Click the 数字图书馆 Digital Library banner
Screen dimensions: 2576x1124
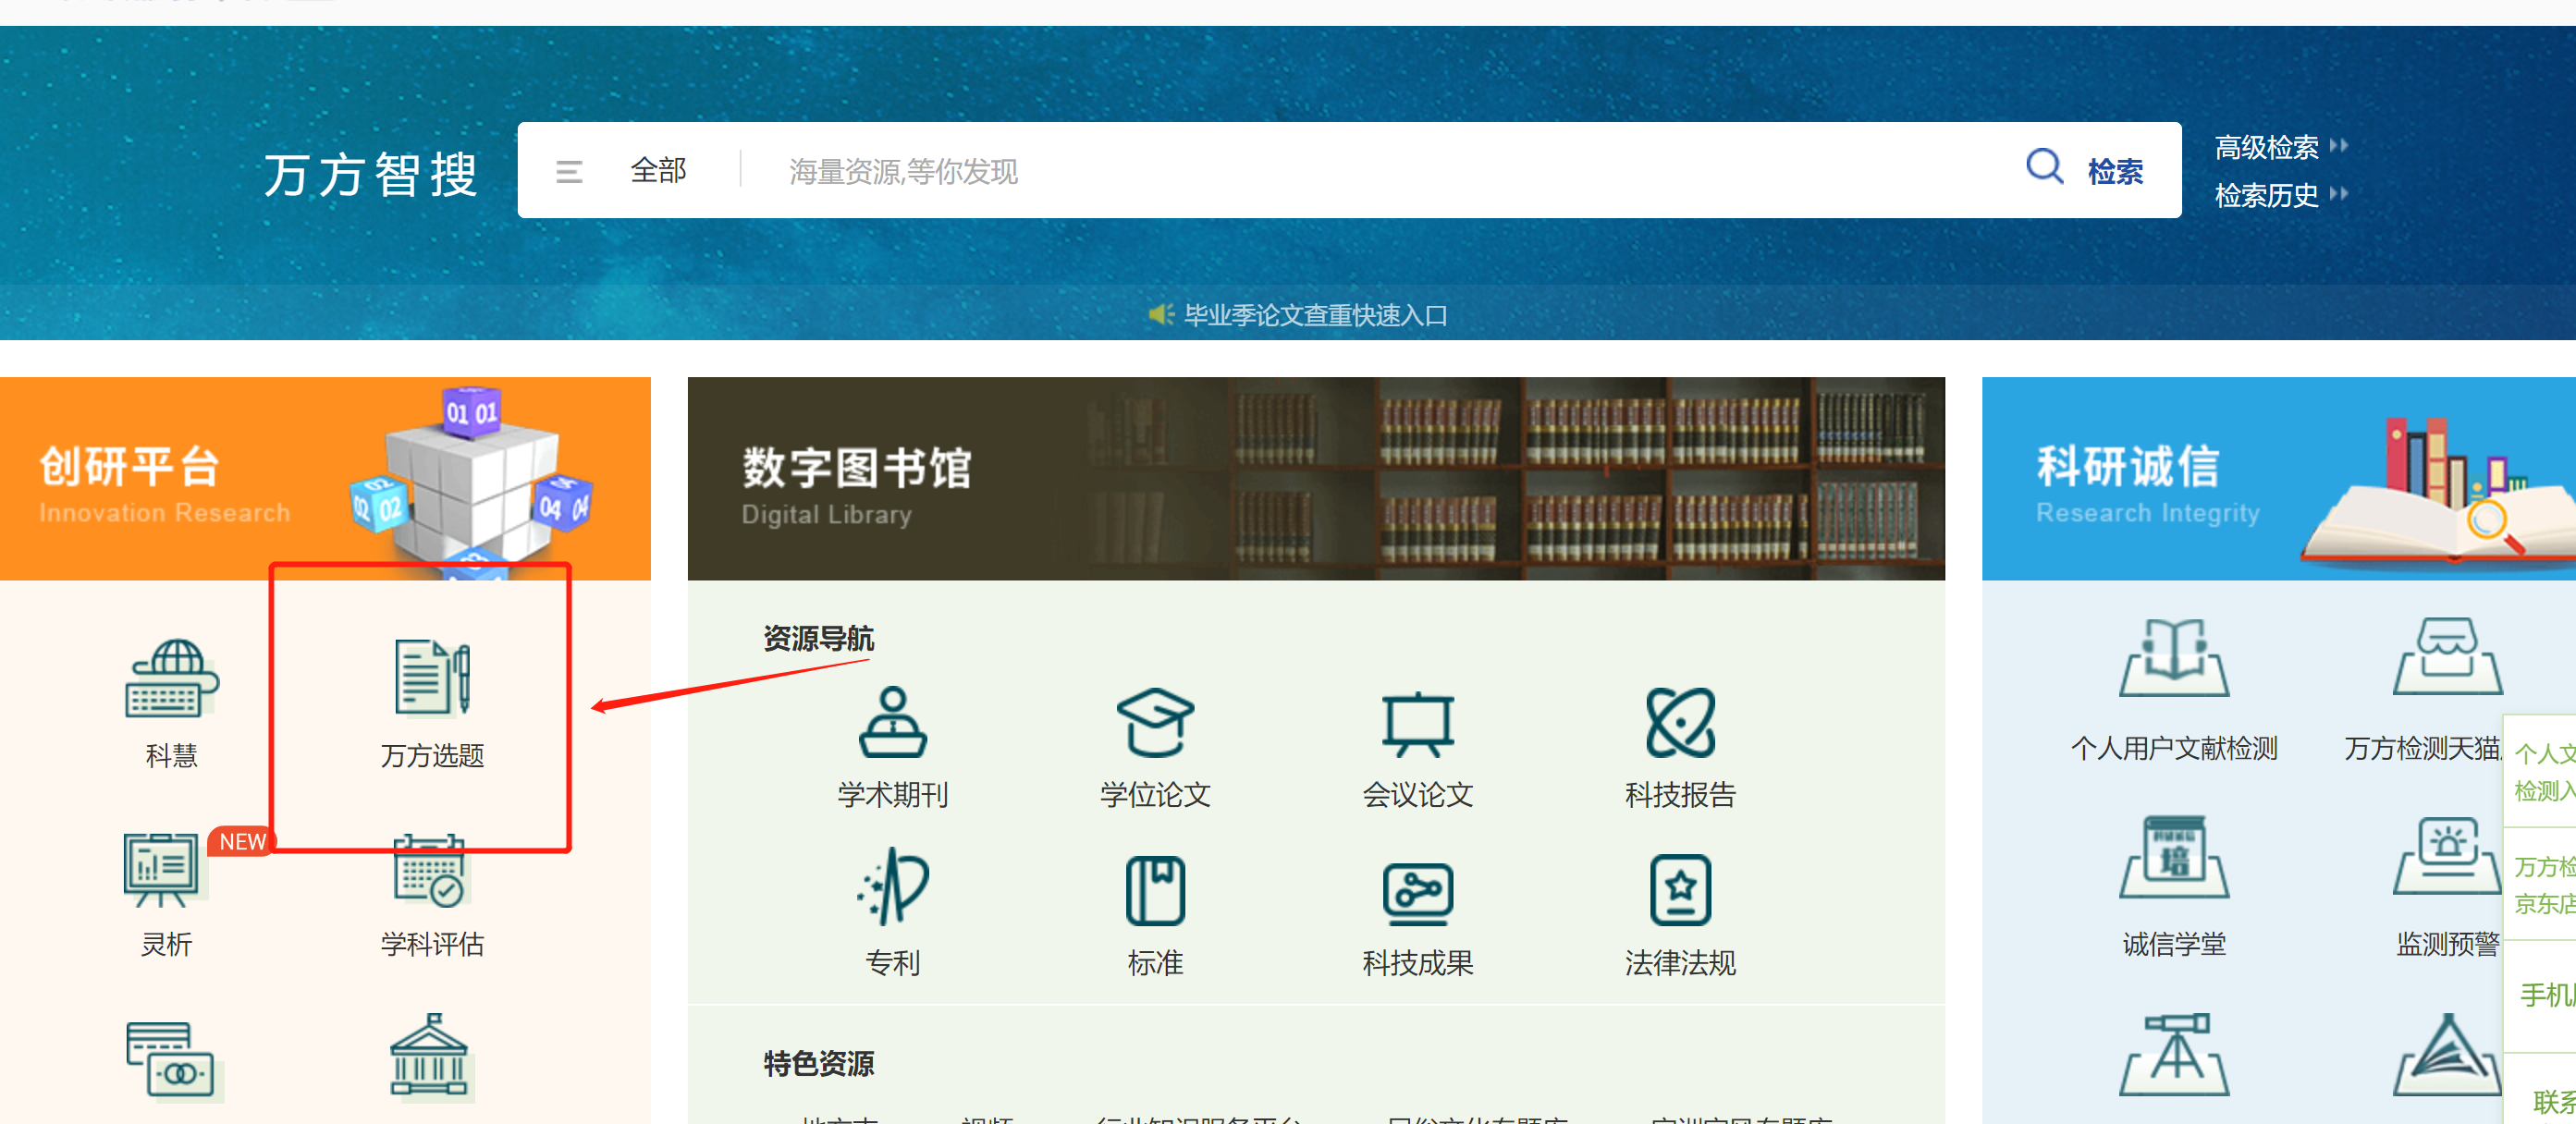[1316, 479]
